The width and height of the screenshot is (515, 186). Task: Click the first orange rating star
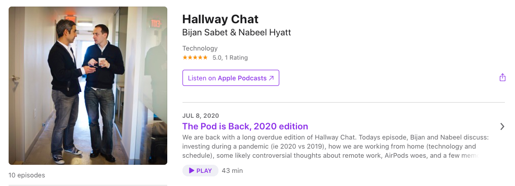click(x=185, y=58)
